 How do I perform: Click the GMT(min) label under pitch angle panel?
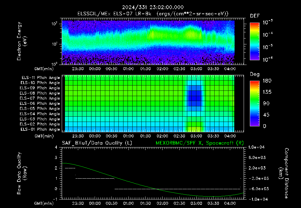[x=44, y=136]
